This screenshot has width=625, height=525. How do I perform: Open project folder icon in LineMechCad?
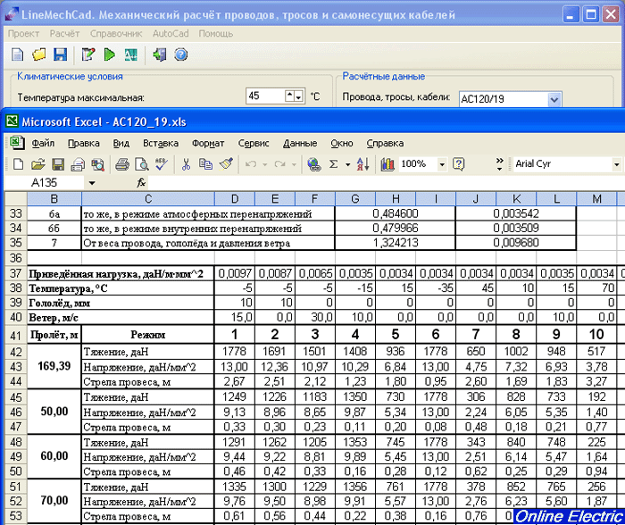pyautogui.click(x=38, y=54)
